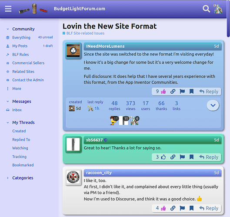Reply to INeedMoreLumens's post
The height and width of the screenshot is (217, 230).
pyautogui.click(x=209, y=92)
